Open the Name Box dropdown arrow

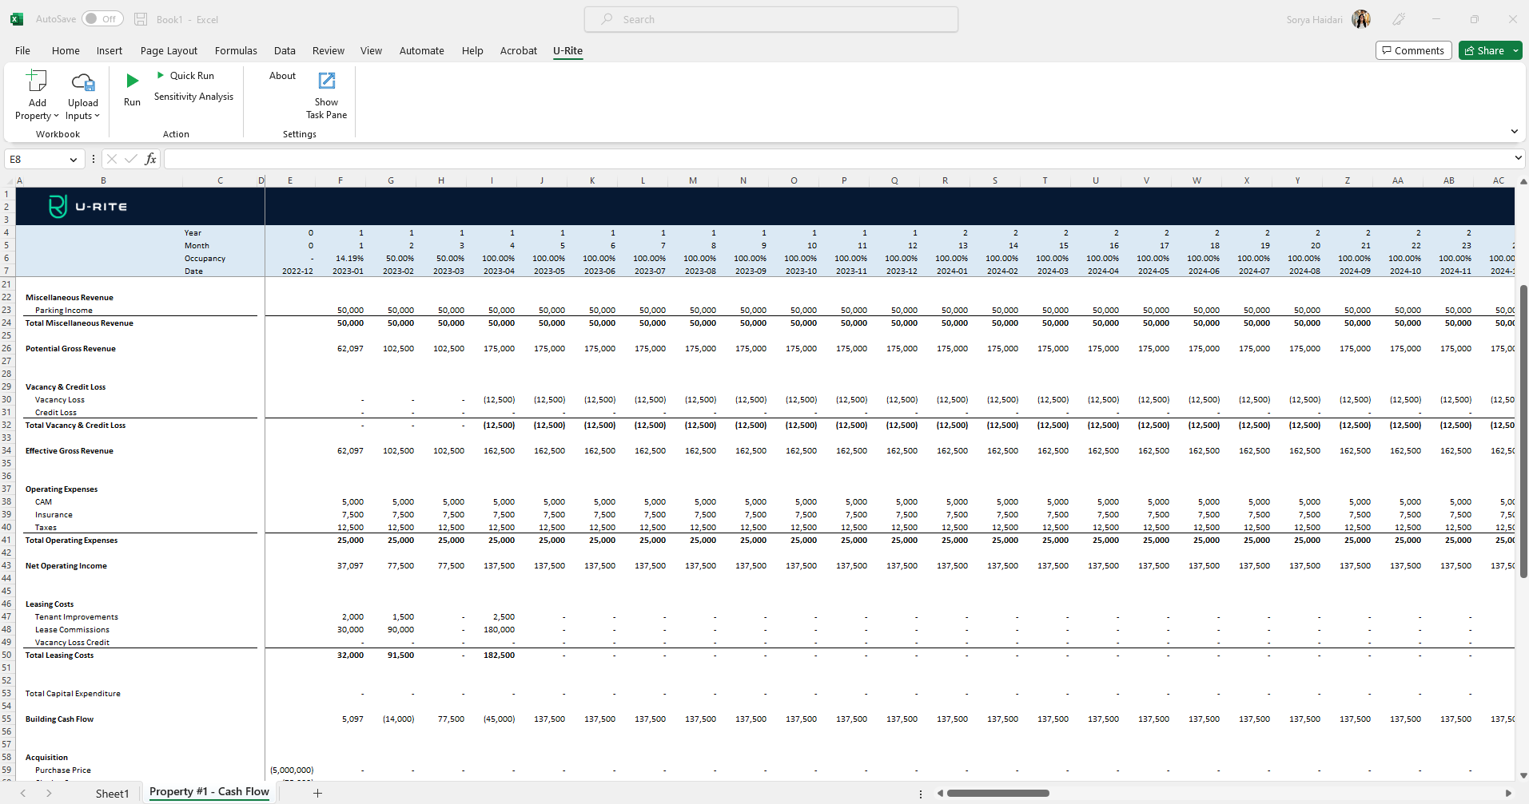(x=74, y=160)
